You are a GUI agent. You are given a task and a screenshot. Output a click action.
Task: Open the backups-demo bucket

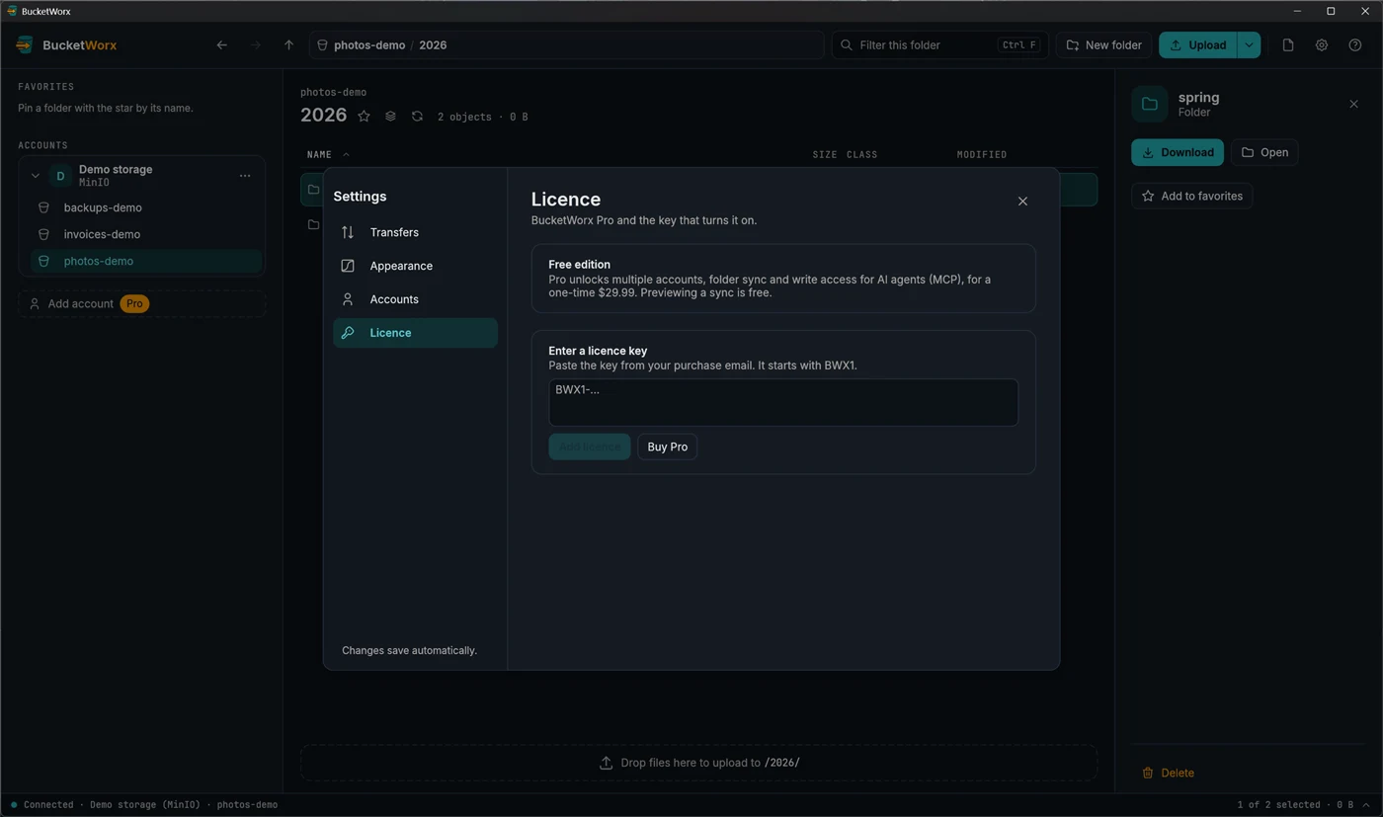pos(146,207)
